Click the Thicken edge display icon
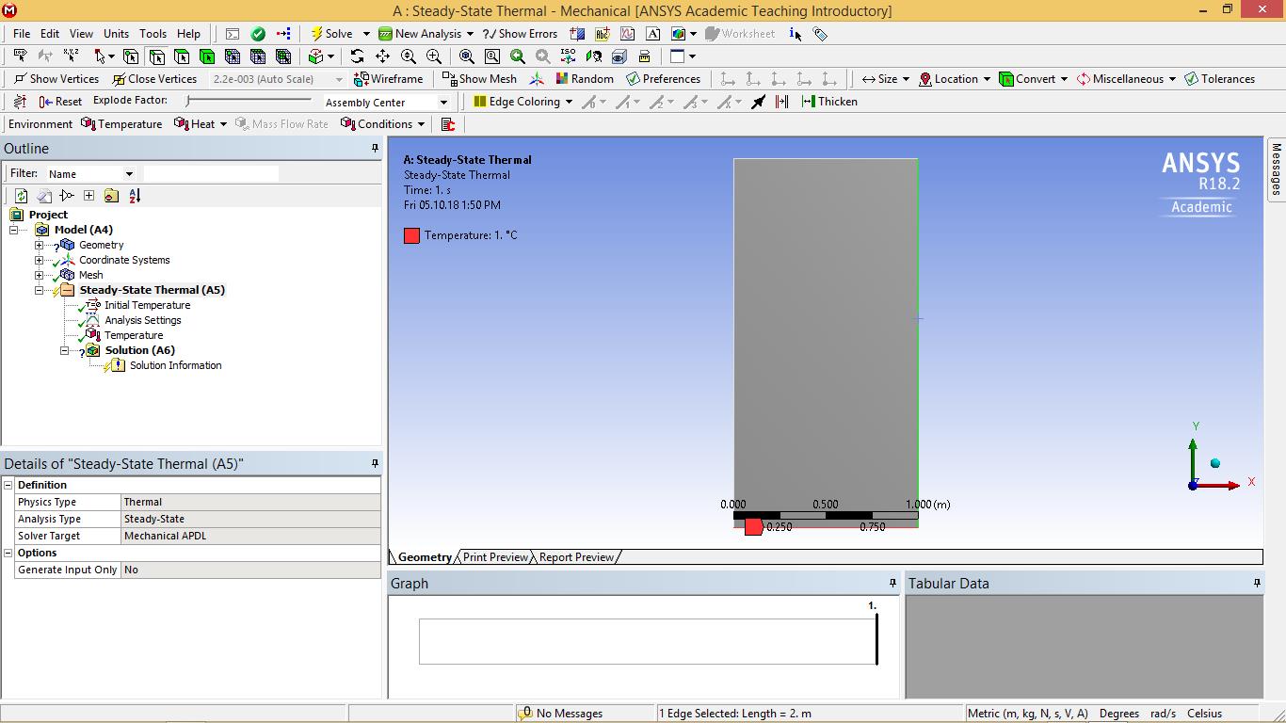 829,102
